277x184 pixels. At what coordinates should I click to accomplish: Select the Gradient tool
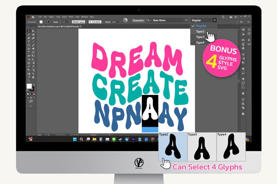click(33, 63)
